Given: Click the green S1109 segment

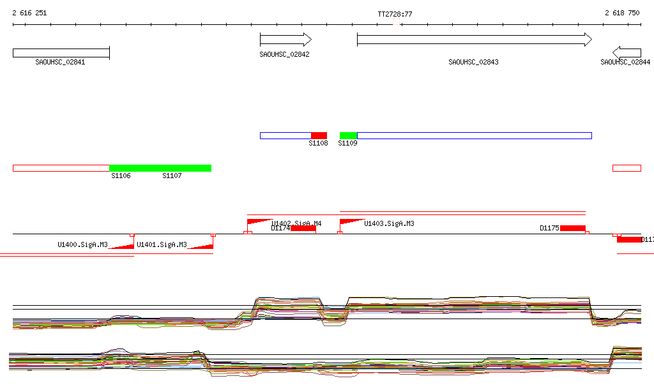Looking at the screenshot, I should pos(348,135).
